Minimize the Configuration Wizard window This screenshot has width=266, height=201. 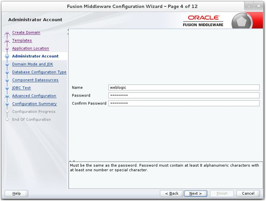click(249, 7)
